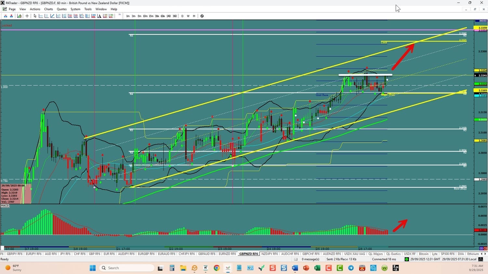Switch to the EURJPY RF6 tab
This screenshot has width=488, height=274.
click(x=34, y=254)
